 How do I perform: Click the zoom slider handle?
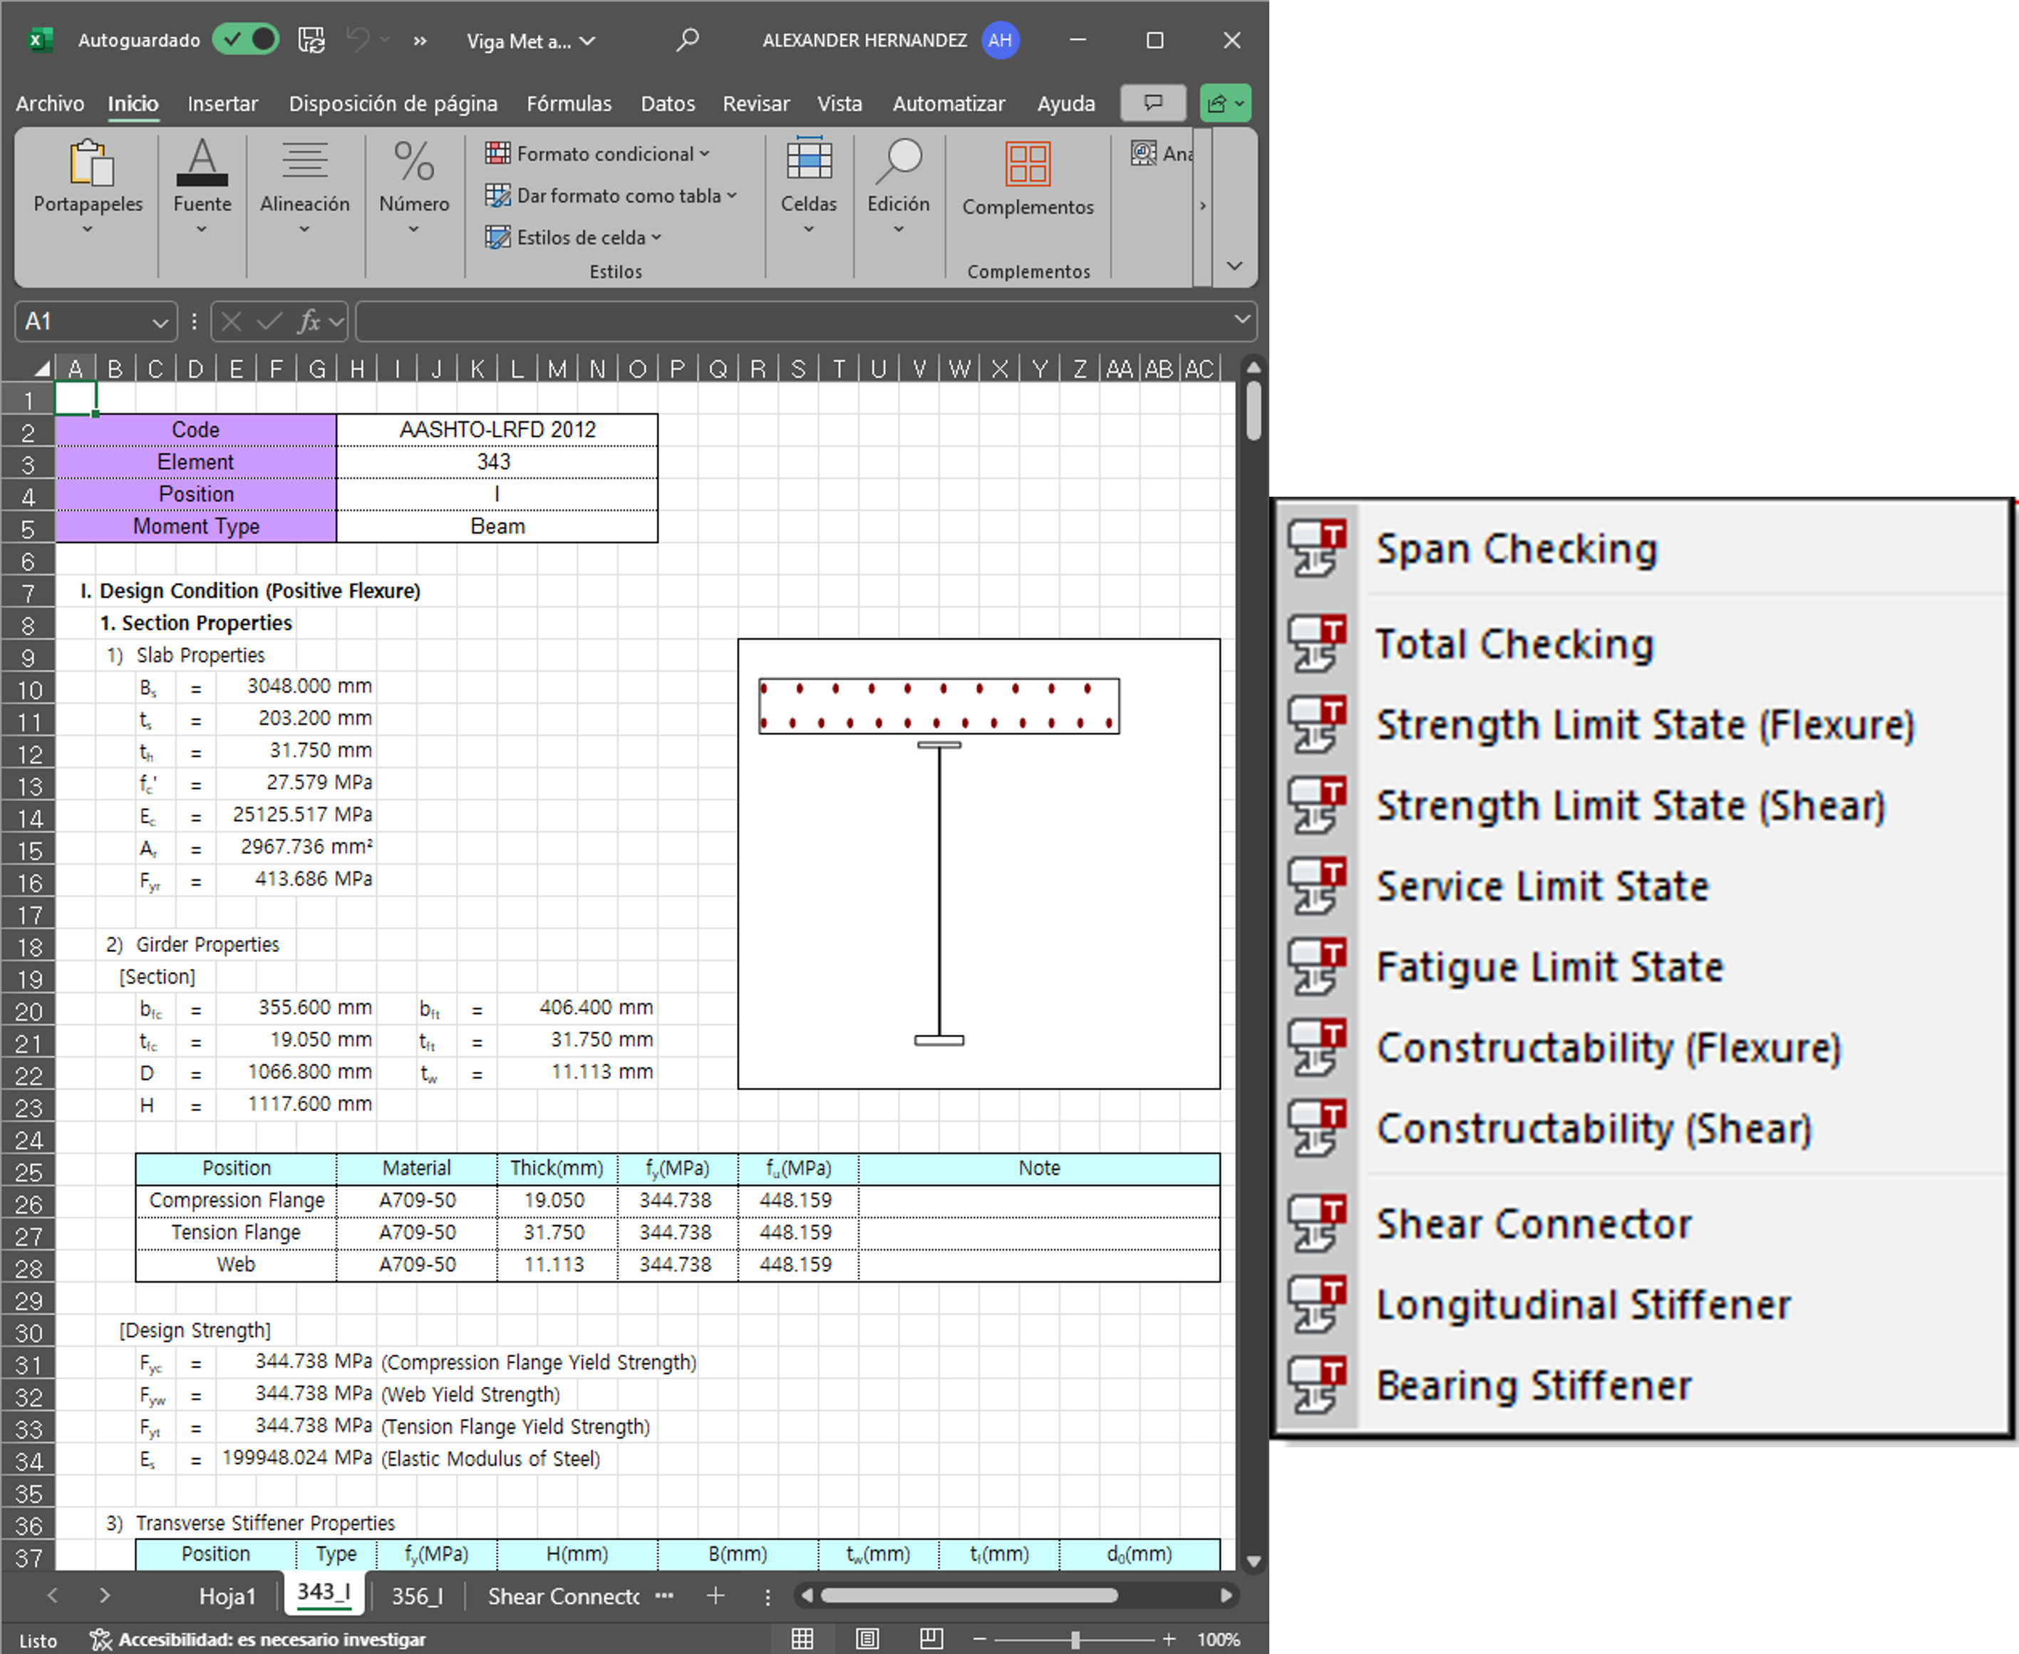(1075, 1639)
